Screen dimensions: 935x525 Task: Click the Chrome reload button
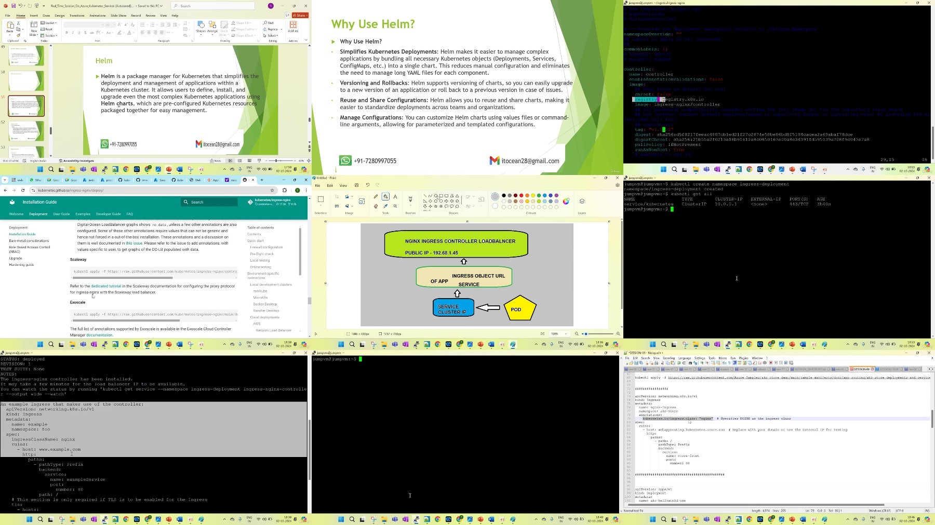coord(22,191)
